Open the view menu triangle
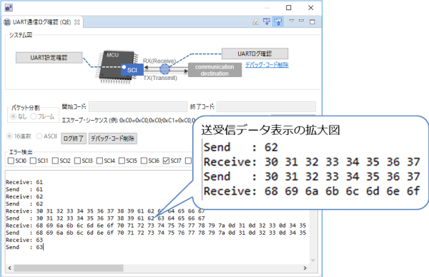 292,21
